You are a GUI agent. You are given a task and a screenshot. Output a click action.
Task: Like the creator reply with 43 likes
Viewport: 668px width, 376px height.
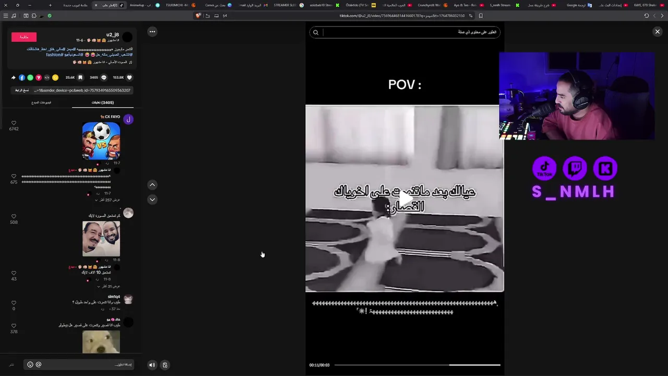[x=14, y=273]
